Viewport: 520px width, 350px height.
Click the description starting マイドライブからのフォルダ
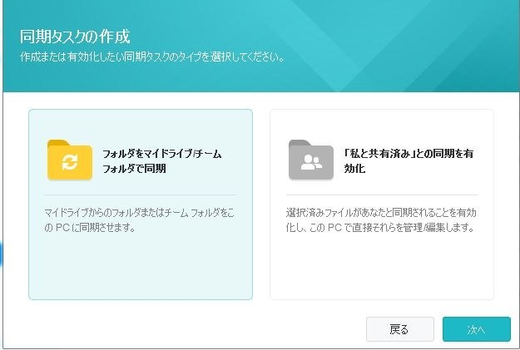coord(139,220)
